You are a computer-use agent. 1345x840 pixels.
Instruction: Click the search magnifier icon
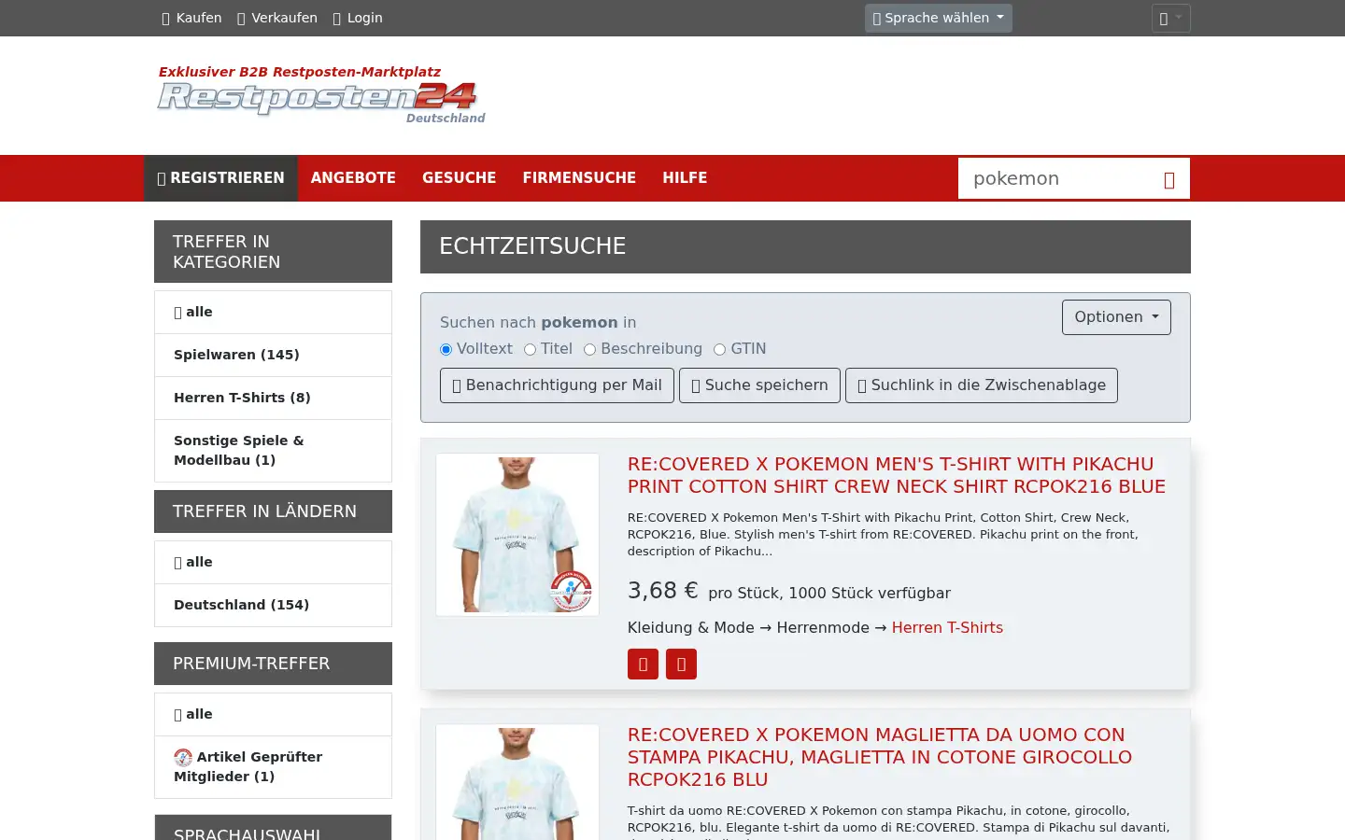pos(1169,179)
